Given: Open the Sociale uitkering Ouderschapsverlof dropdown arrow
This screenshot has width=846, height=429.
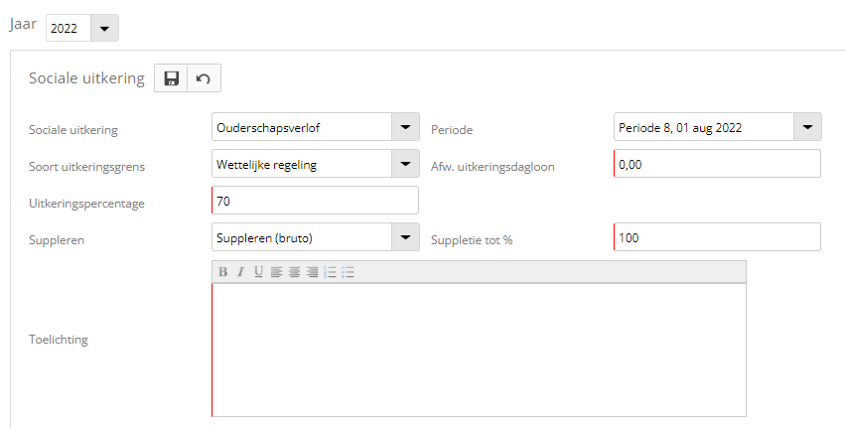Looking at the screenshot, I should tap(405, 127).
